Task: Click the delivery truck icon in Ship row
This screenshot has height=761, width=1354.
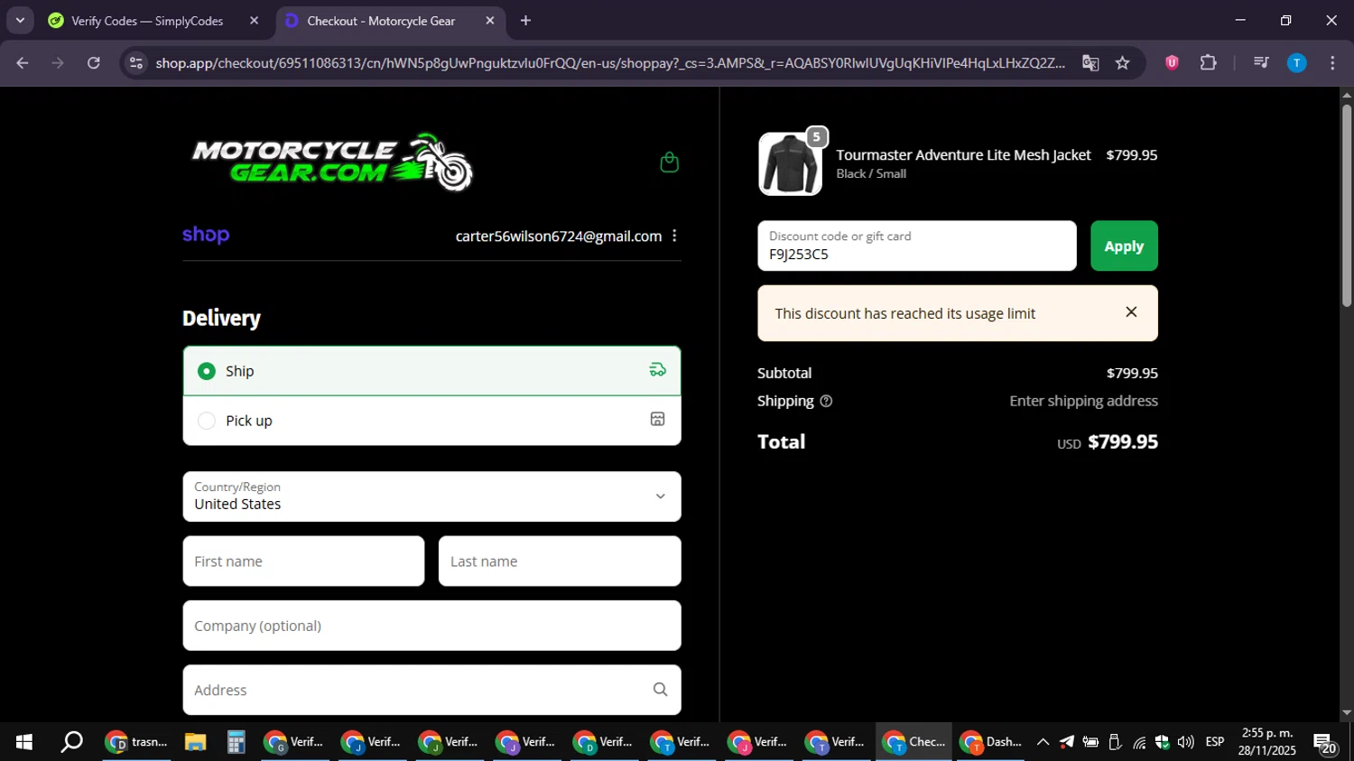Action: 657,370
